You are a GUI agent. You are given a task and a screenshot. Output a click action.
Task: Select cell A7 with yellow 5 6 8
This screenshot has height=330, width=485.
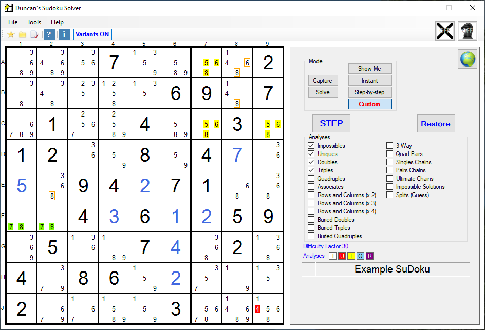click(x=207, y=63)
